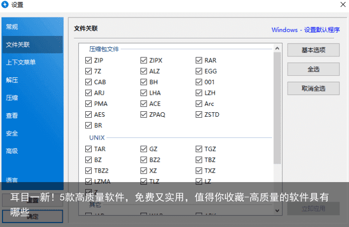This screenshot has width=349, height=227.
Task: Toggle the ZSTD checkbox
Action: coord(199,115)
